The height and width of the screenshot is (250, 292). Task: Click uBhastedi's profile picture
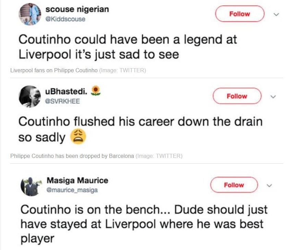(29, 96)
